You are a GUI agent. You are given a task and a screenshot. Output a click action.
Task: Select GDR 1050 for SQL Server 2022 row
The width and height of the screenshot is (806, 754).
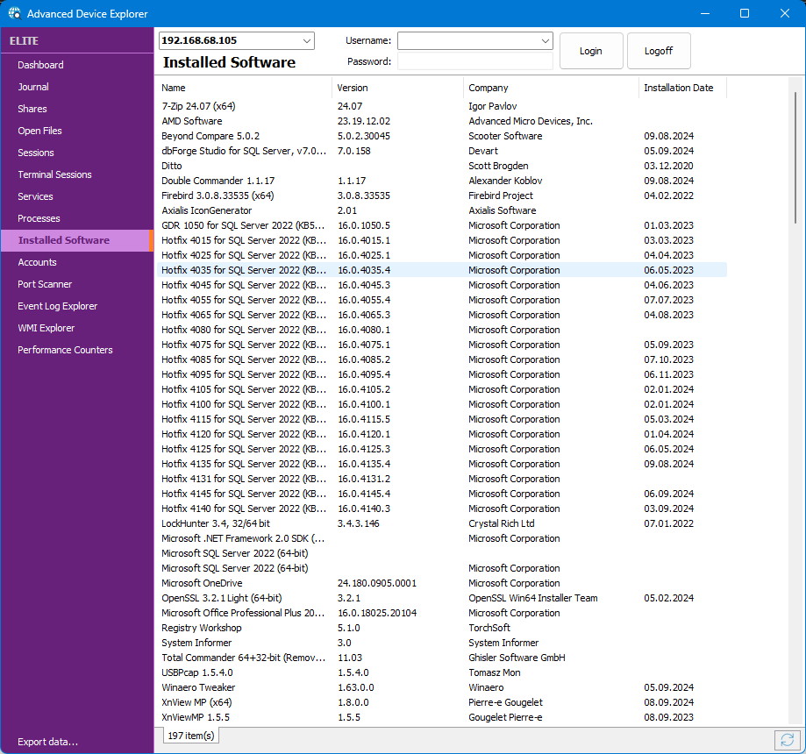click(x=441, y=225)
